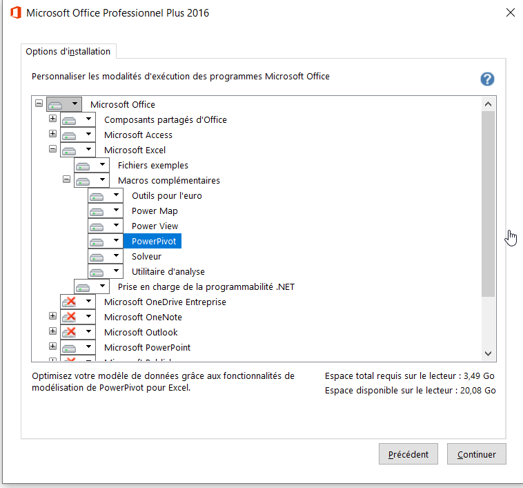Click the 'Espace total requis sur le lecteur' text

[410, 376]
